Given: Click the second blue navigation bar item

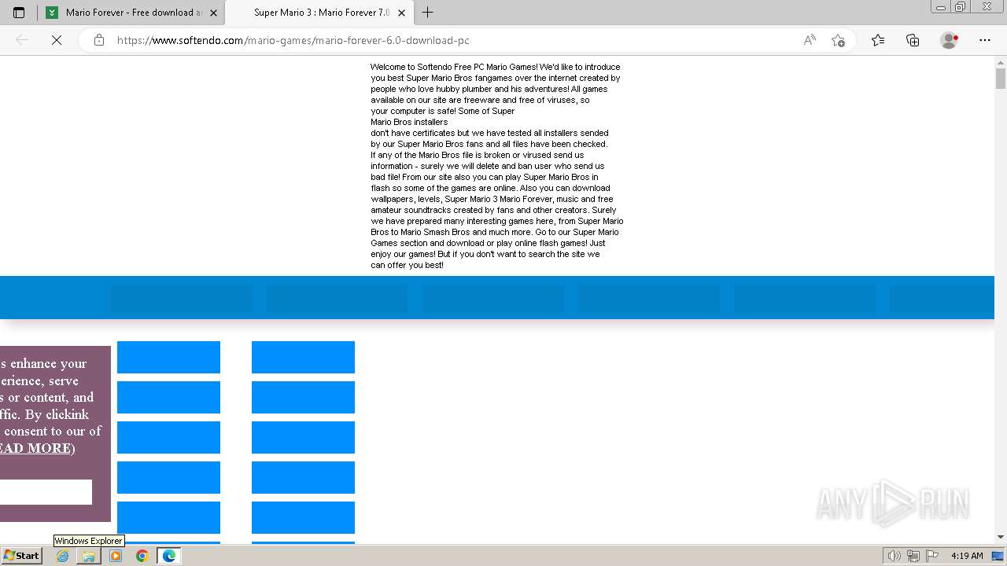Looking at the screenshot, I should click(337, 299).
